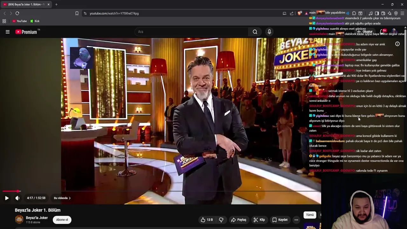Image resolution: width=407 pixels, height=229 pixels.
Task: Click the pigeon overlay thumbnail on video
Action: pos(82,58)
